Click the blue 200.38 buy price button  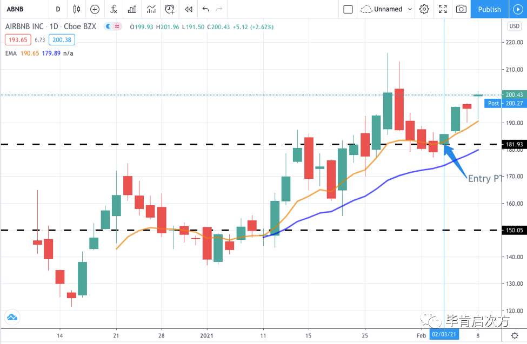62,39
